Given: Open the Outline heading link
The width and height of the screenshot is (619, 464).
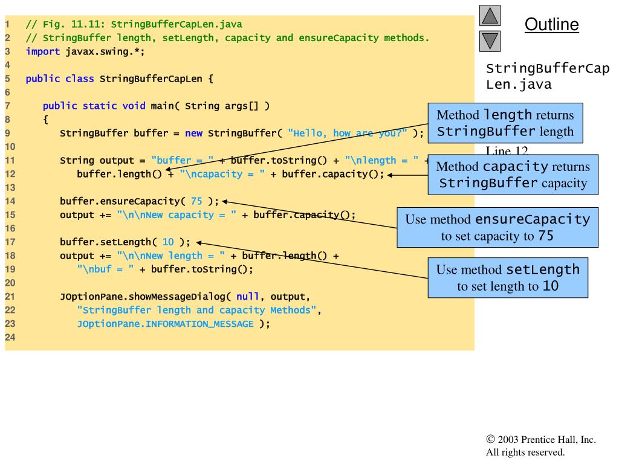Looking at the screenshot, I should pyautogui.click(x=551, y=24).
